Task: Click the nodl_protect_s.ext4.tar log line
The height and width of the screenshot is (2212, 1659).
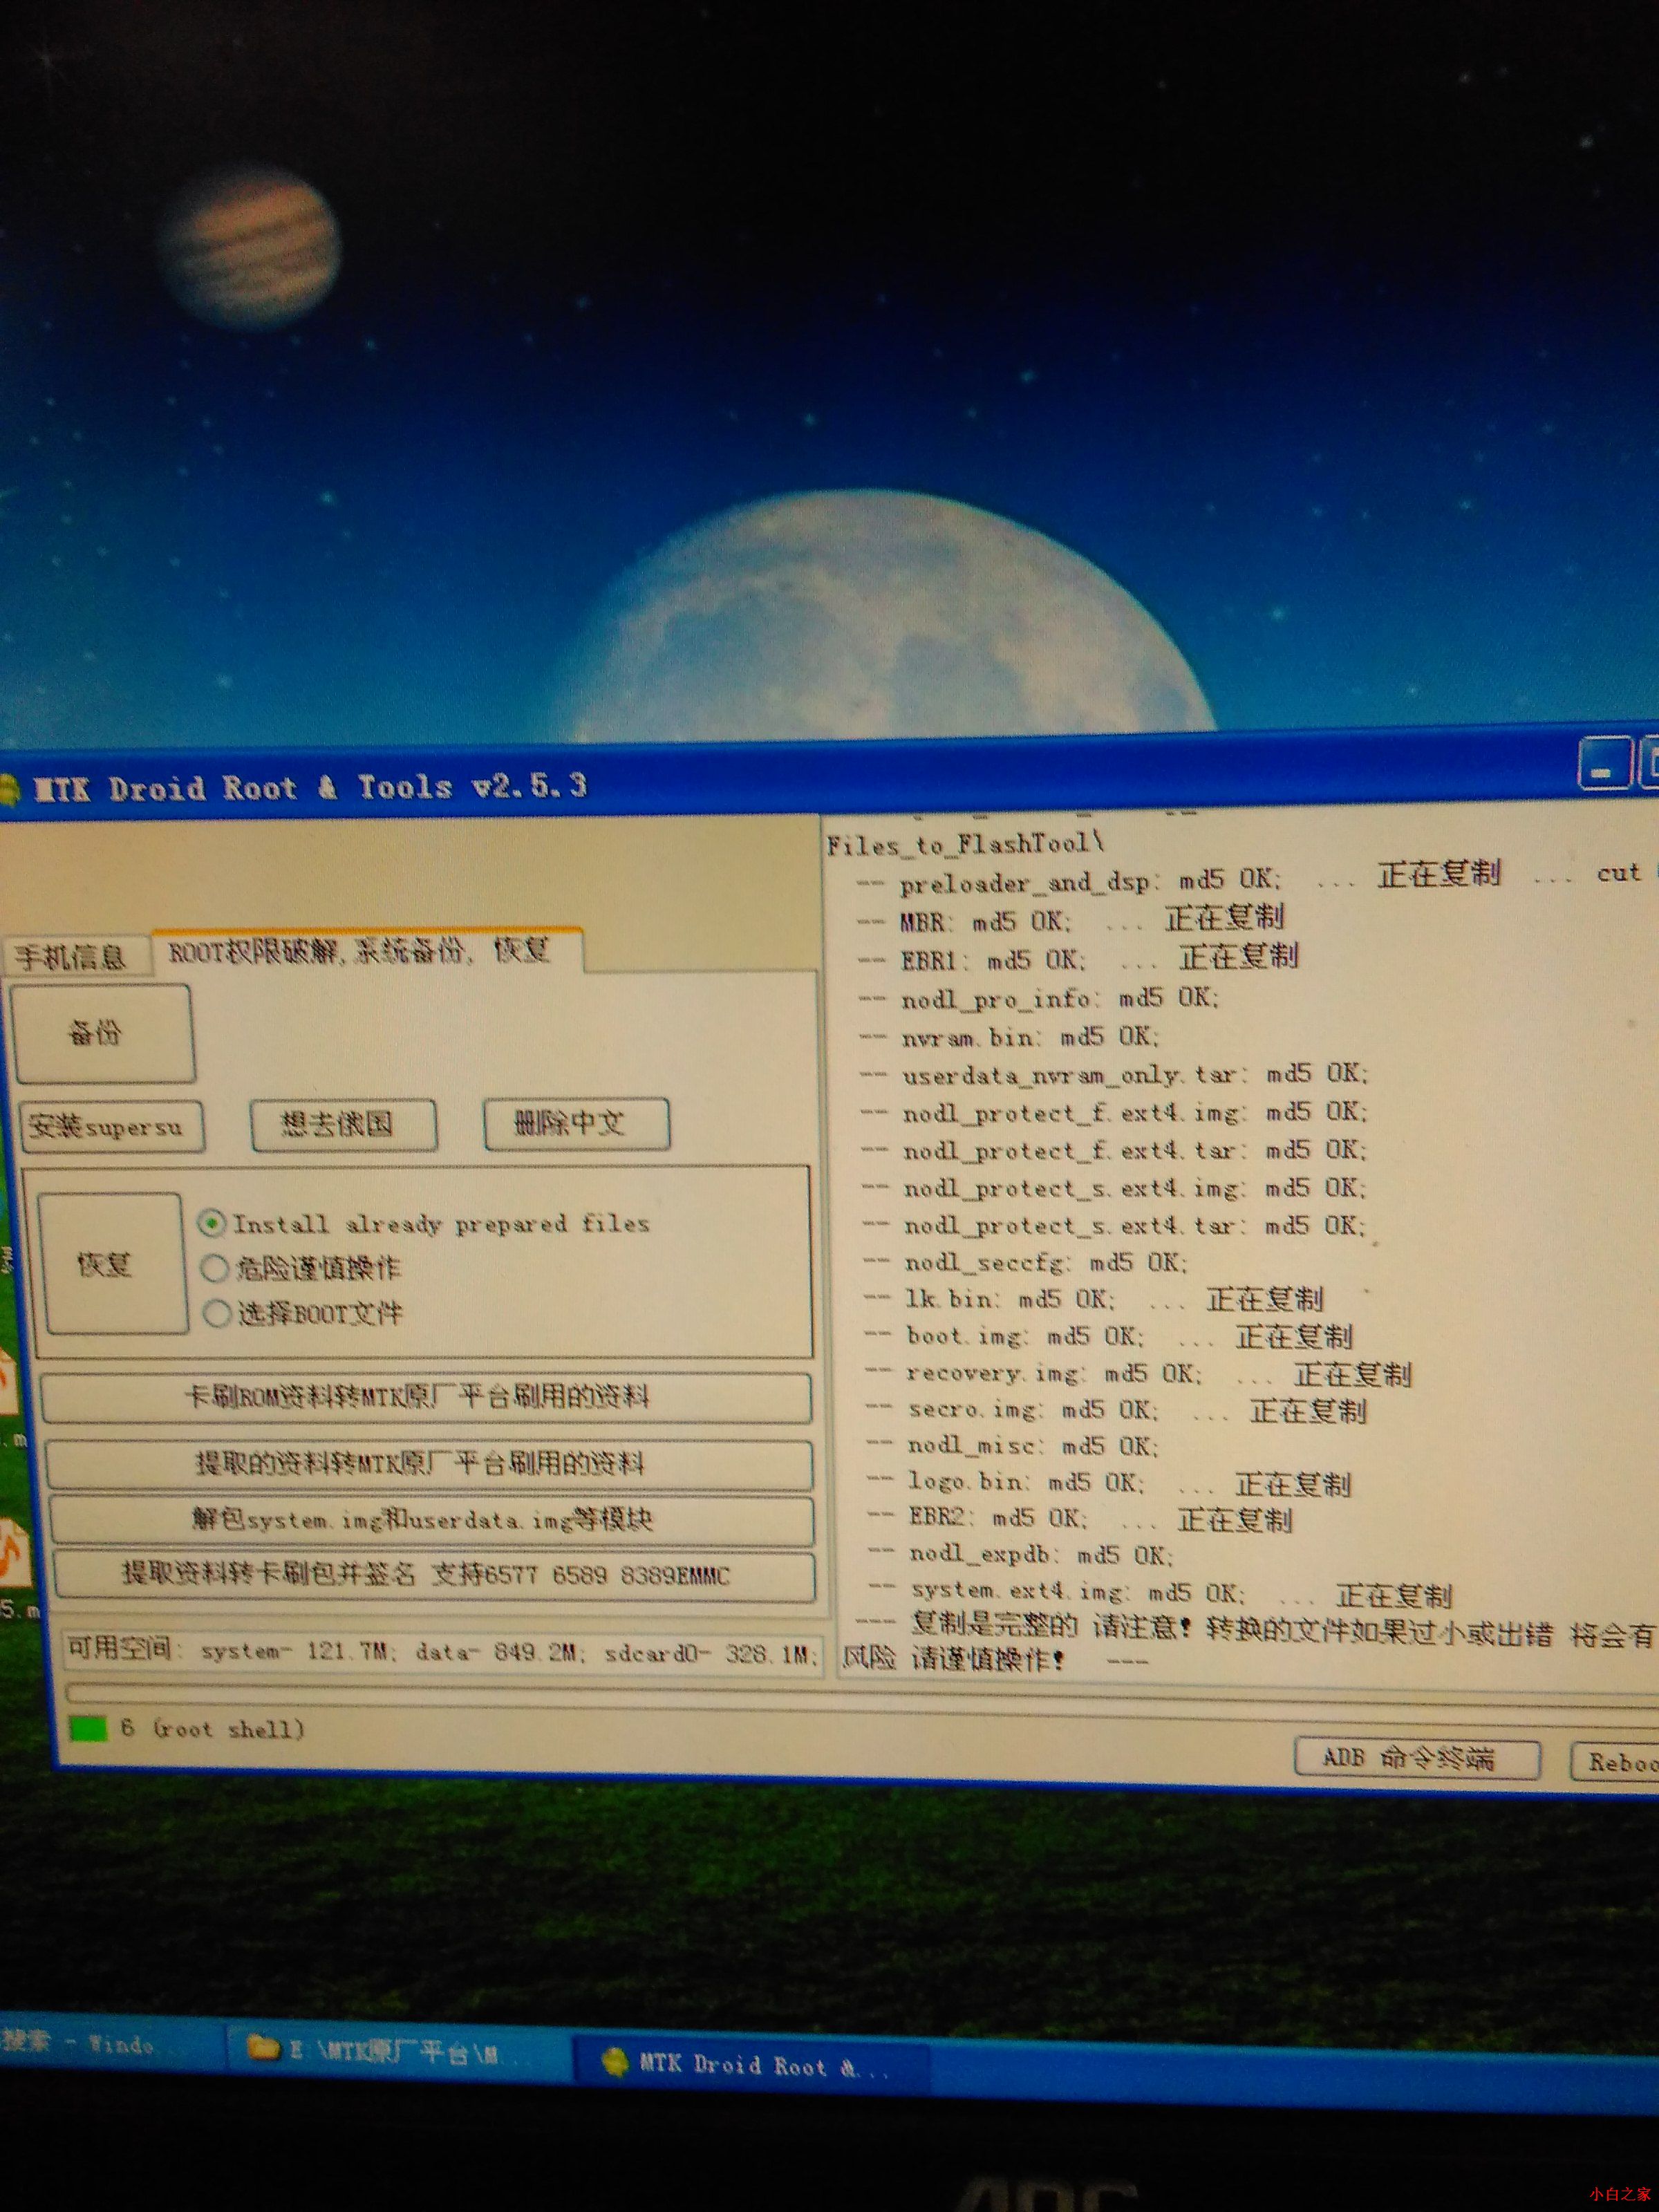Action: (1114, 1225)
